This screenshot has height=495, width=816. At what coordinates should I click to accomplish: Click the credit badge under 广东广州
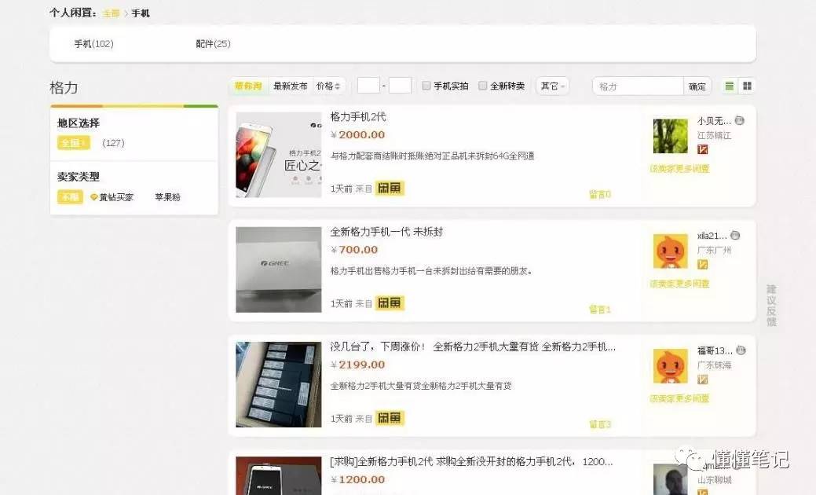click(x=703, y=265)
